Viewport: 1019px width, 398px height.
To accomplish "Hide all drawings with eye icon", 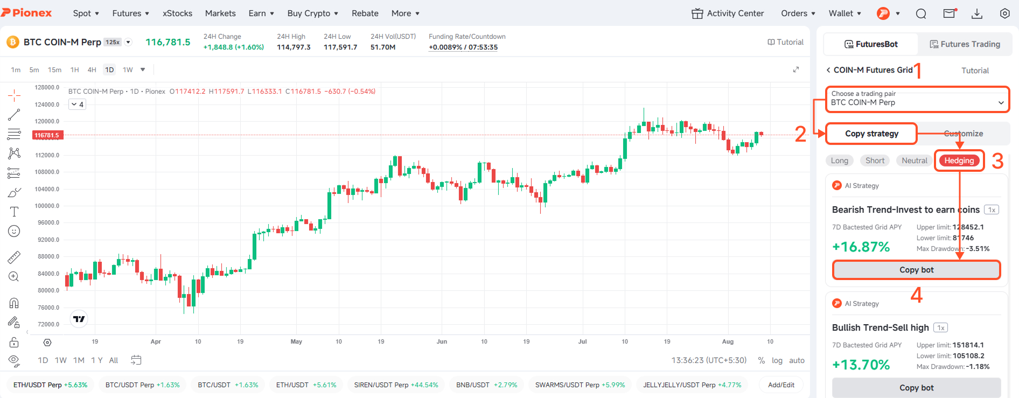I will pos(14,361).
